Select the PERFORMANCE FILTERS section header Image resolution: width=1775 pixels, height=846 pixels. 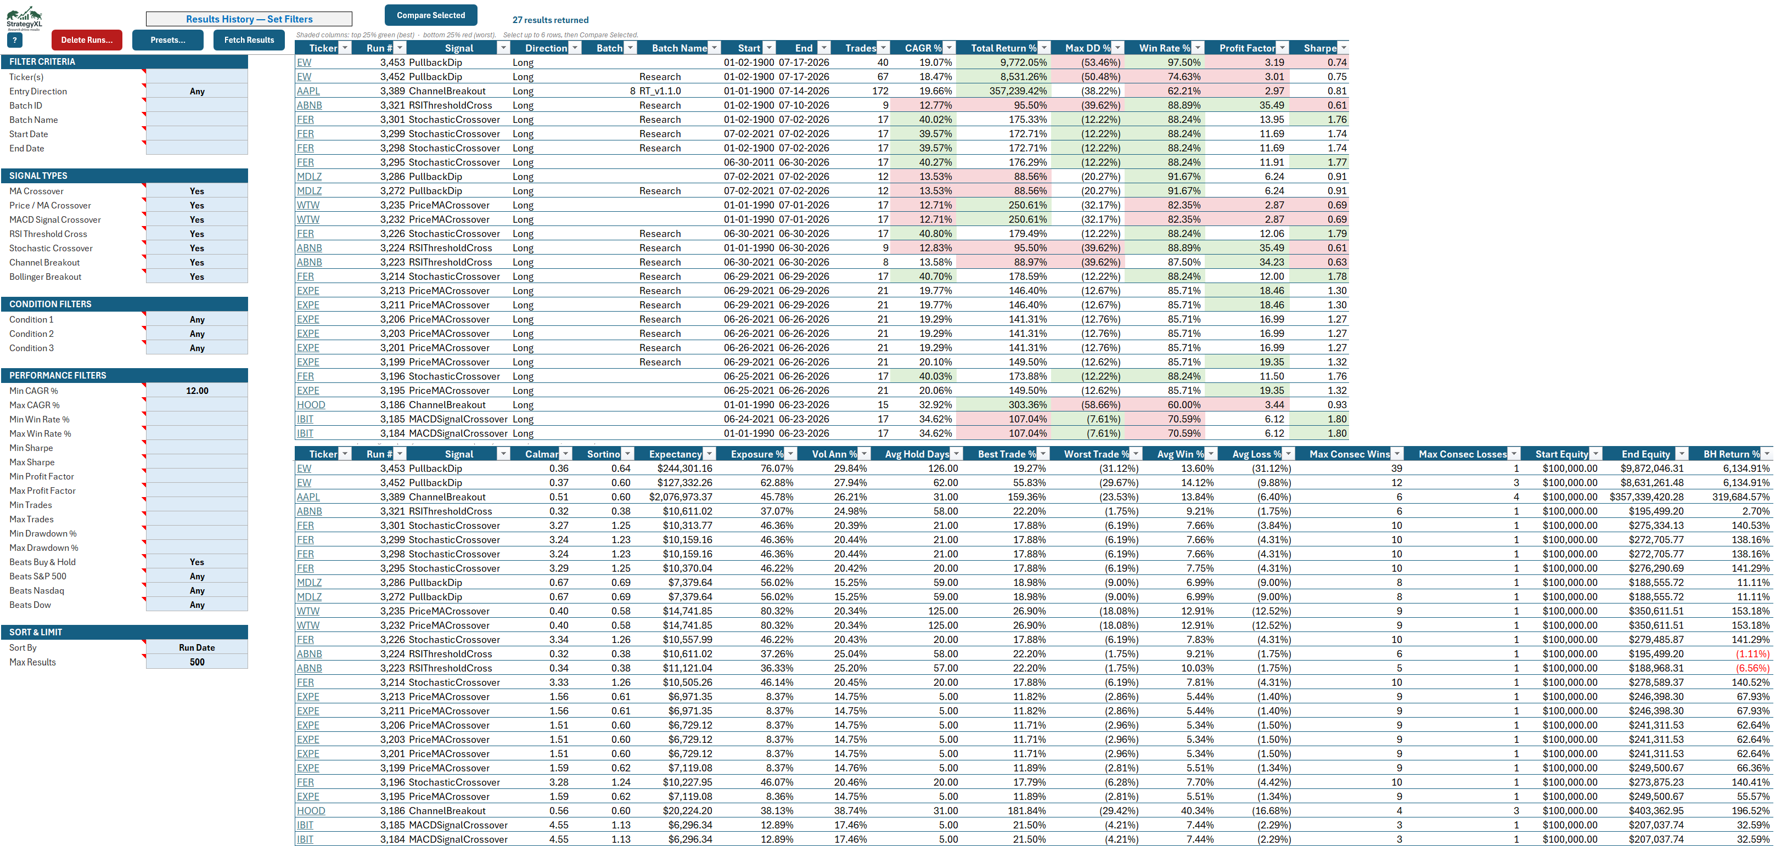124,375
